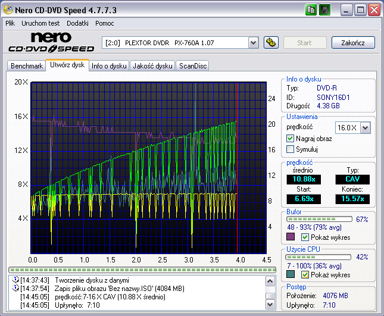Click the Nero CD-DVD Speed logo
The width and height of the screenshot is (384, 316).
coord(51,42)
